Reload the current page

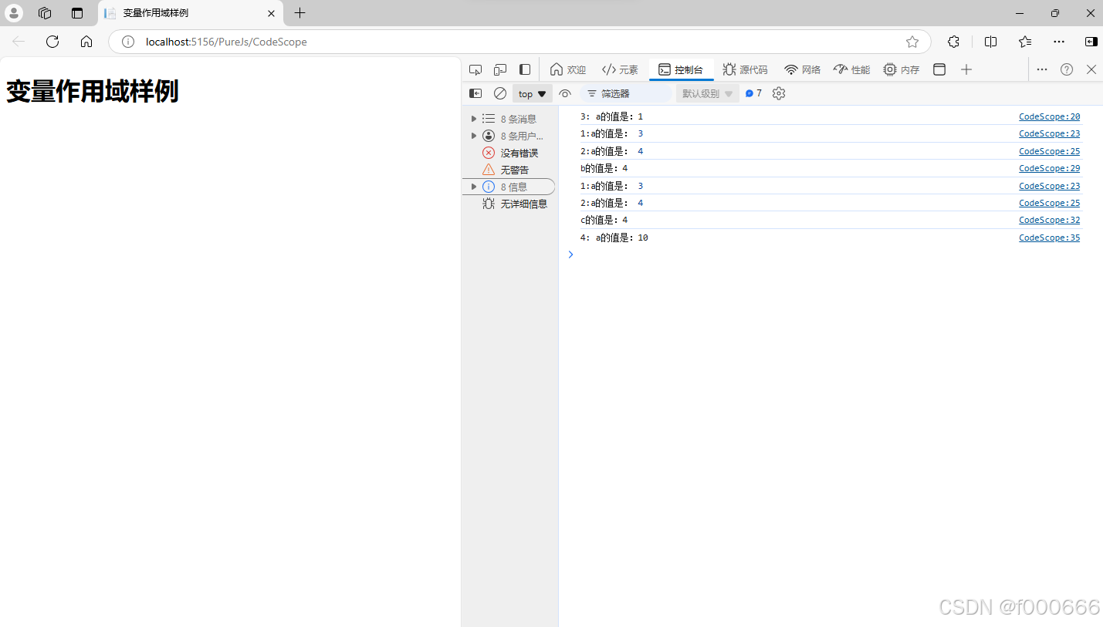pos(52,42)
